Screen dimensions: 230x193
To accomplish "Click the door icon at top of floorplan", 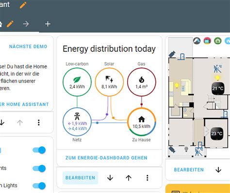I will coord(182,57).
